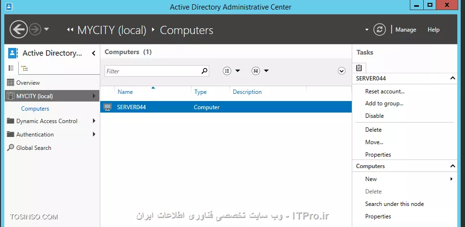Click Delete under SERVER044 tasks
Image resolution: width=465 pixels, height=227 pixels.
(x=373, y=130)
